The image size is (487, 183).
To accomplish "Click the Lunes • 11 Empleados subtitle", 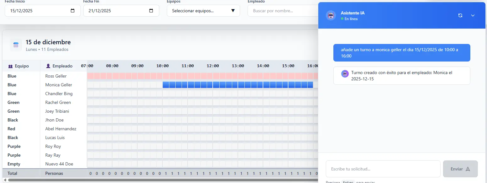I will (x=47, y=49).
